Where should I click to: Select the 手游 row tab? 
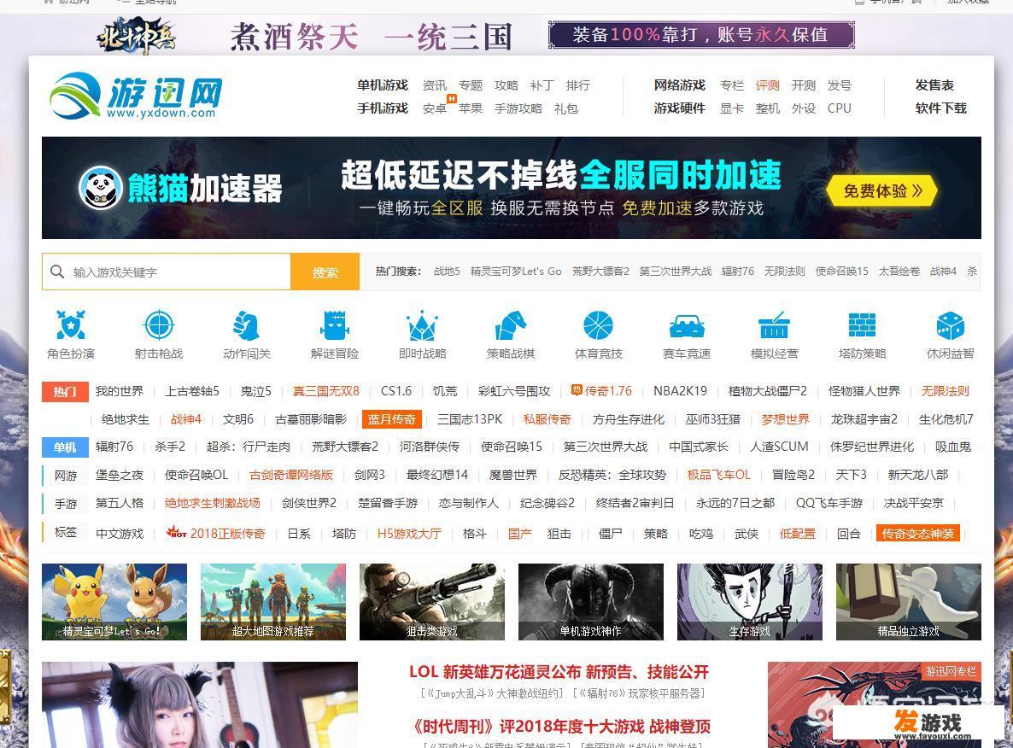[x=65, y=503]
